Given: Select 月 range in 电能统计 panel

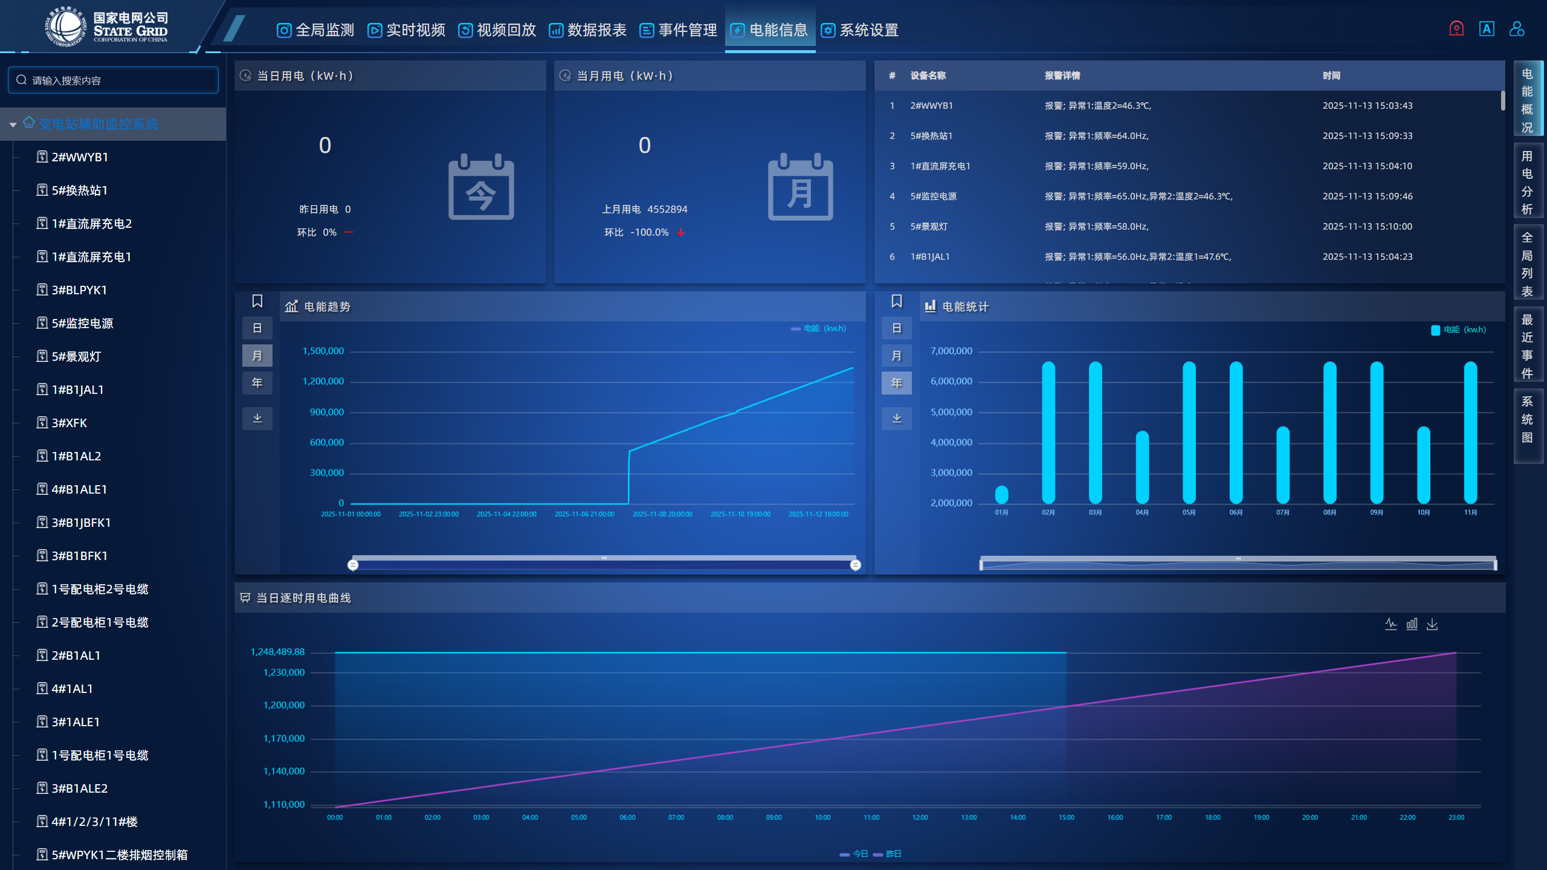Looking at the screenshot, I should [x=897, y=356].
